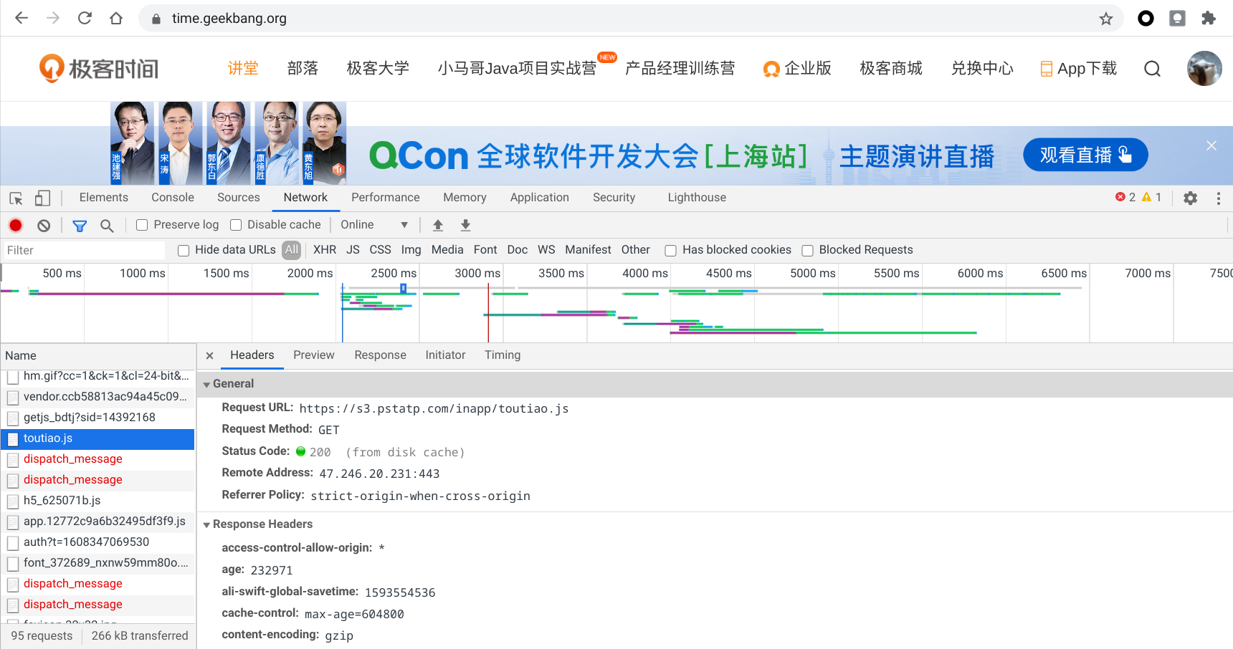Image resolution: width=1233 pixels, height=649 pixels.
Task: Switch to the Console tab
Action: tap(173, 197)
